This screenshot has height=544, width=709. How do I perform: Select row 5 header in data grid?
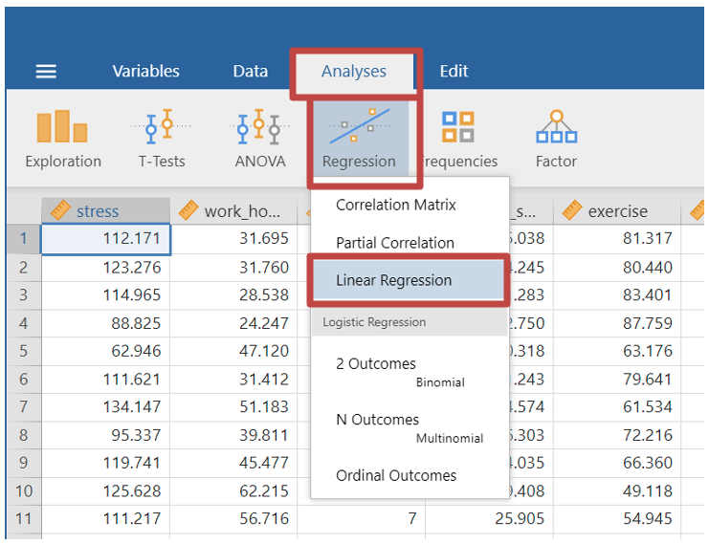point(24,351)
